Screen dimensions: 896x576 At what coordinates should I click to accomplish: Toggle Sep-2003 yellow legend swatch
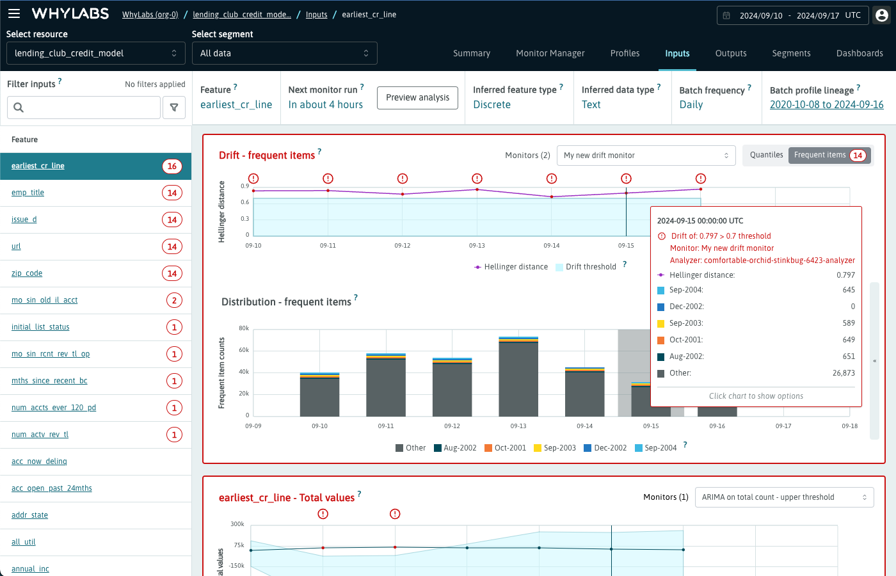point(538,448)
